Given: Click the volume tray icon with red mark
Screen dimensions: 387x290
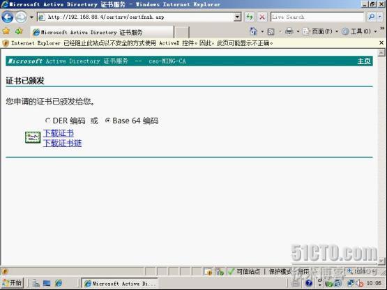Looking at the screenshot, I should click(360, 283).
